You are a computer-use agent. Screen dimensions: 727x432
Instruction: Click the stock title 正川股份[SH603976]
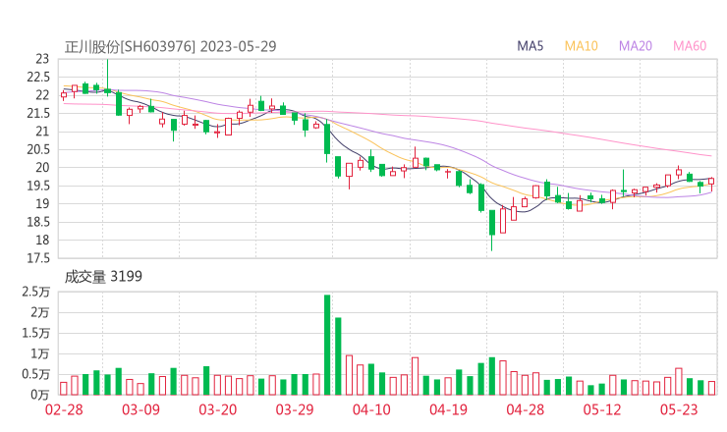pos(130,47)
